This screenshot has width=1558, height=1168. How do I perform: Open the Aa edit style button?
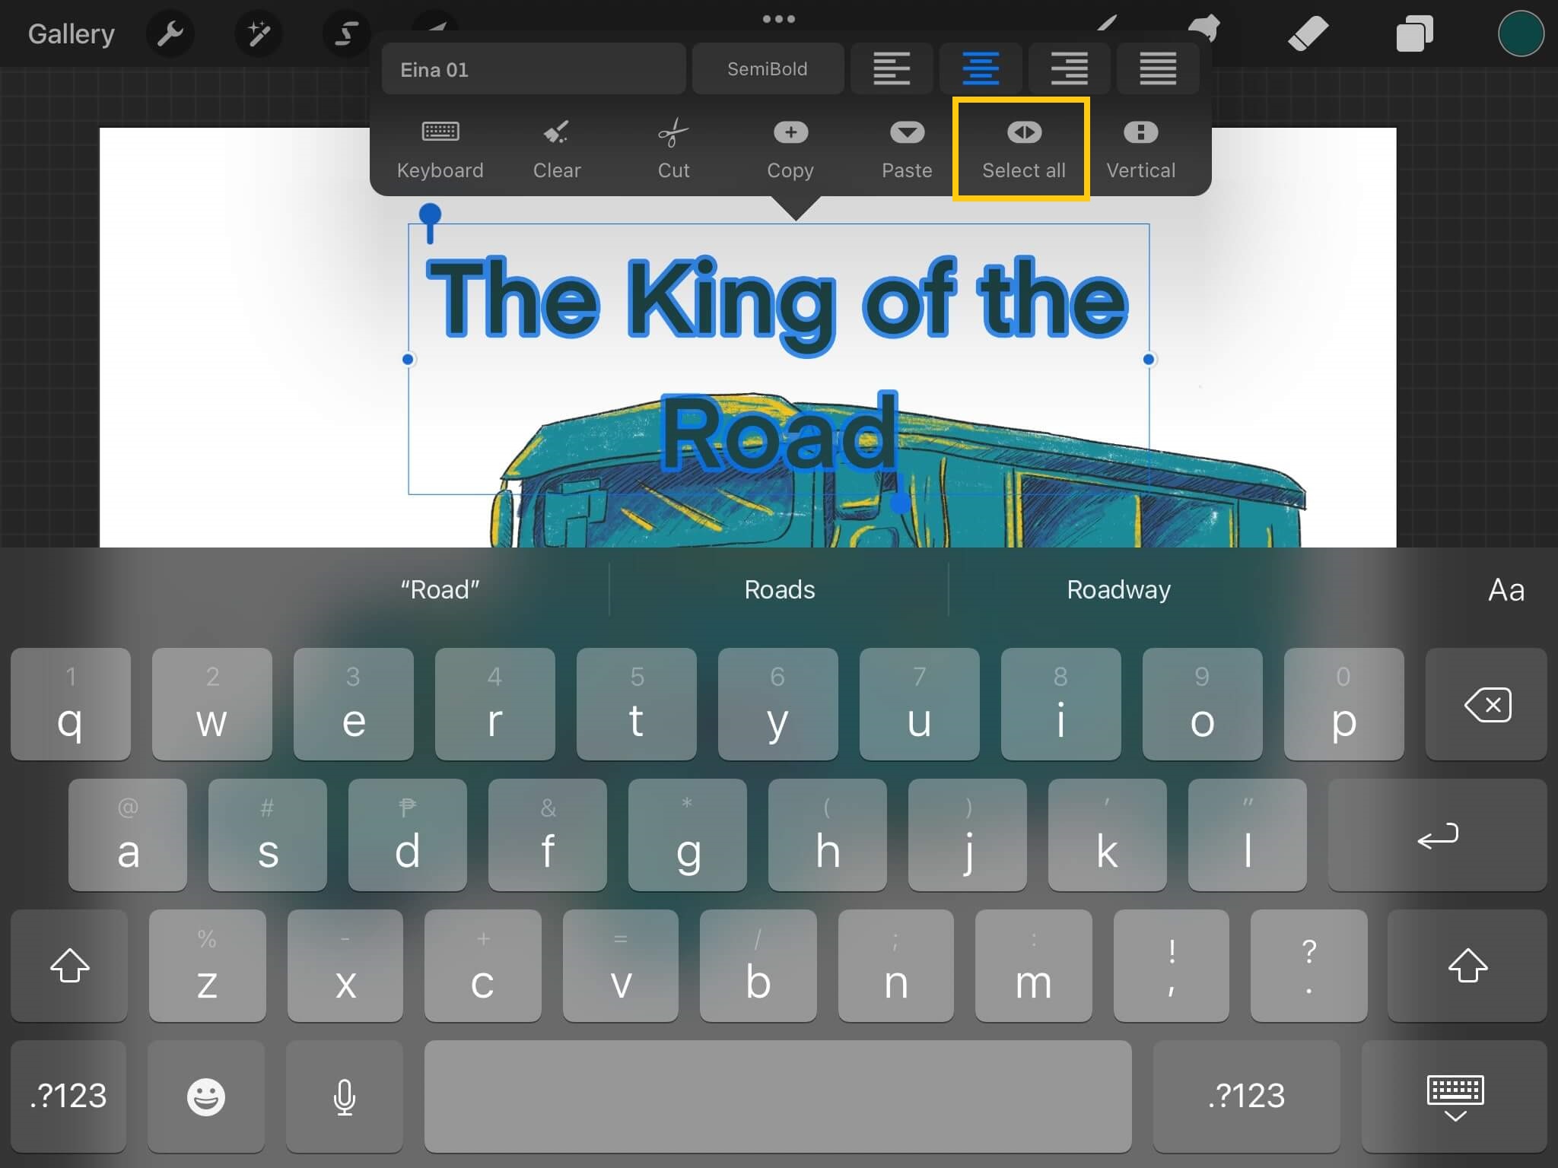(1506, 590)
